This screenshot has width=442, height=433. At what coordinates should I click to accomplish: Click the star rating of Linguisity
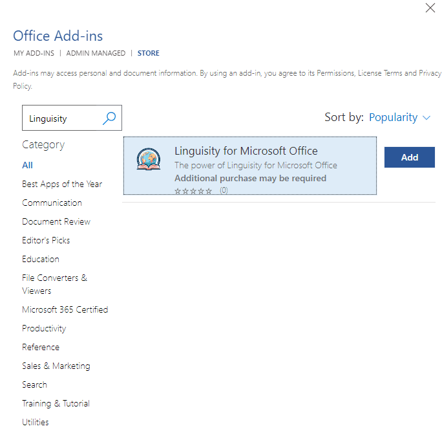tap(193, 191)
